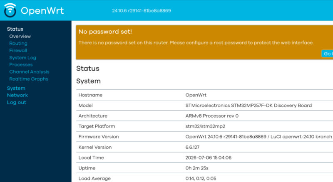View the System Log

(22, 58)
